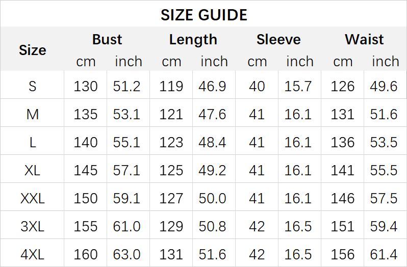Screen dimensions: 407x267
Task: Click sleeve value 15.7 inch for size S
Action: point(299,86)
